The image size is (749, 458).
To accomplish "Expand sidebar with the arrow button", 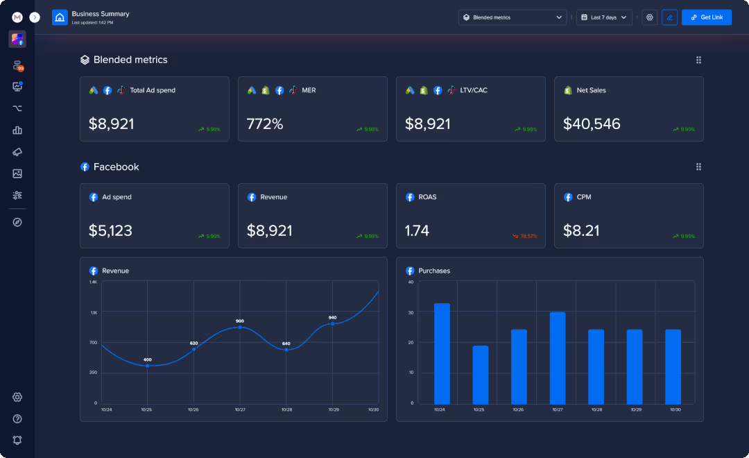I will (x=35, y=17).
